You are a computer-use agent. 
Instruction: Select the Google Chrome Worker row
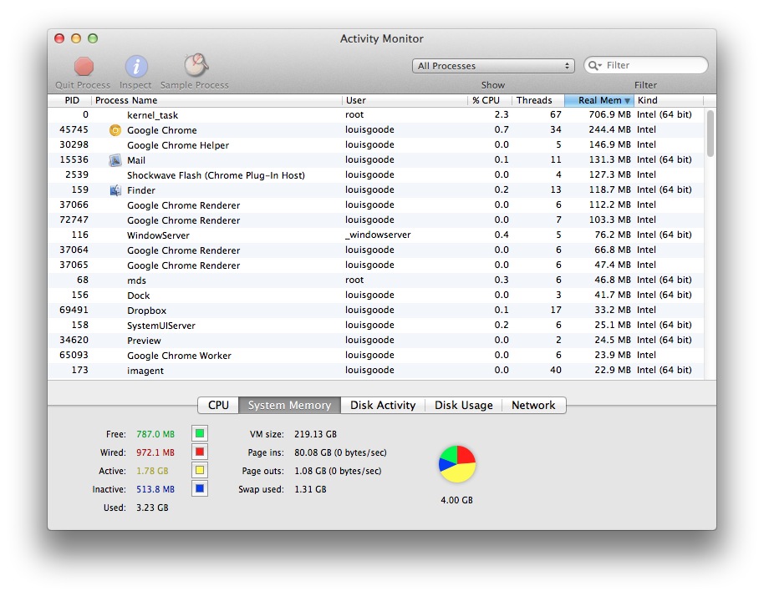(x=375, y=356)
